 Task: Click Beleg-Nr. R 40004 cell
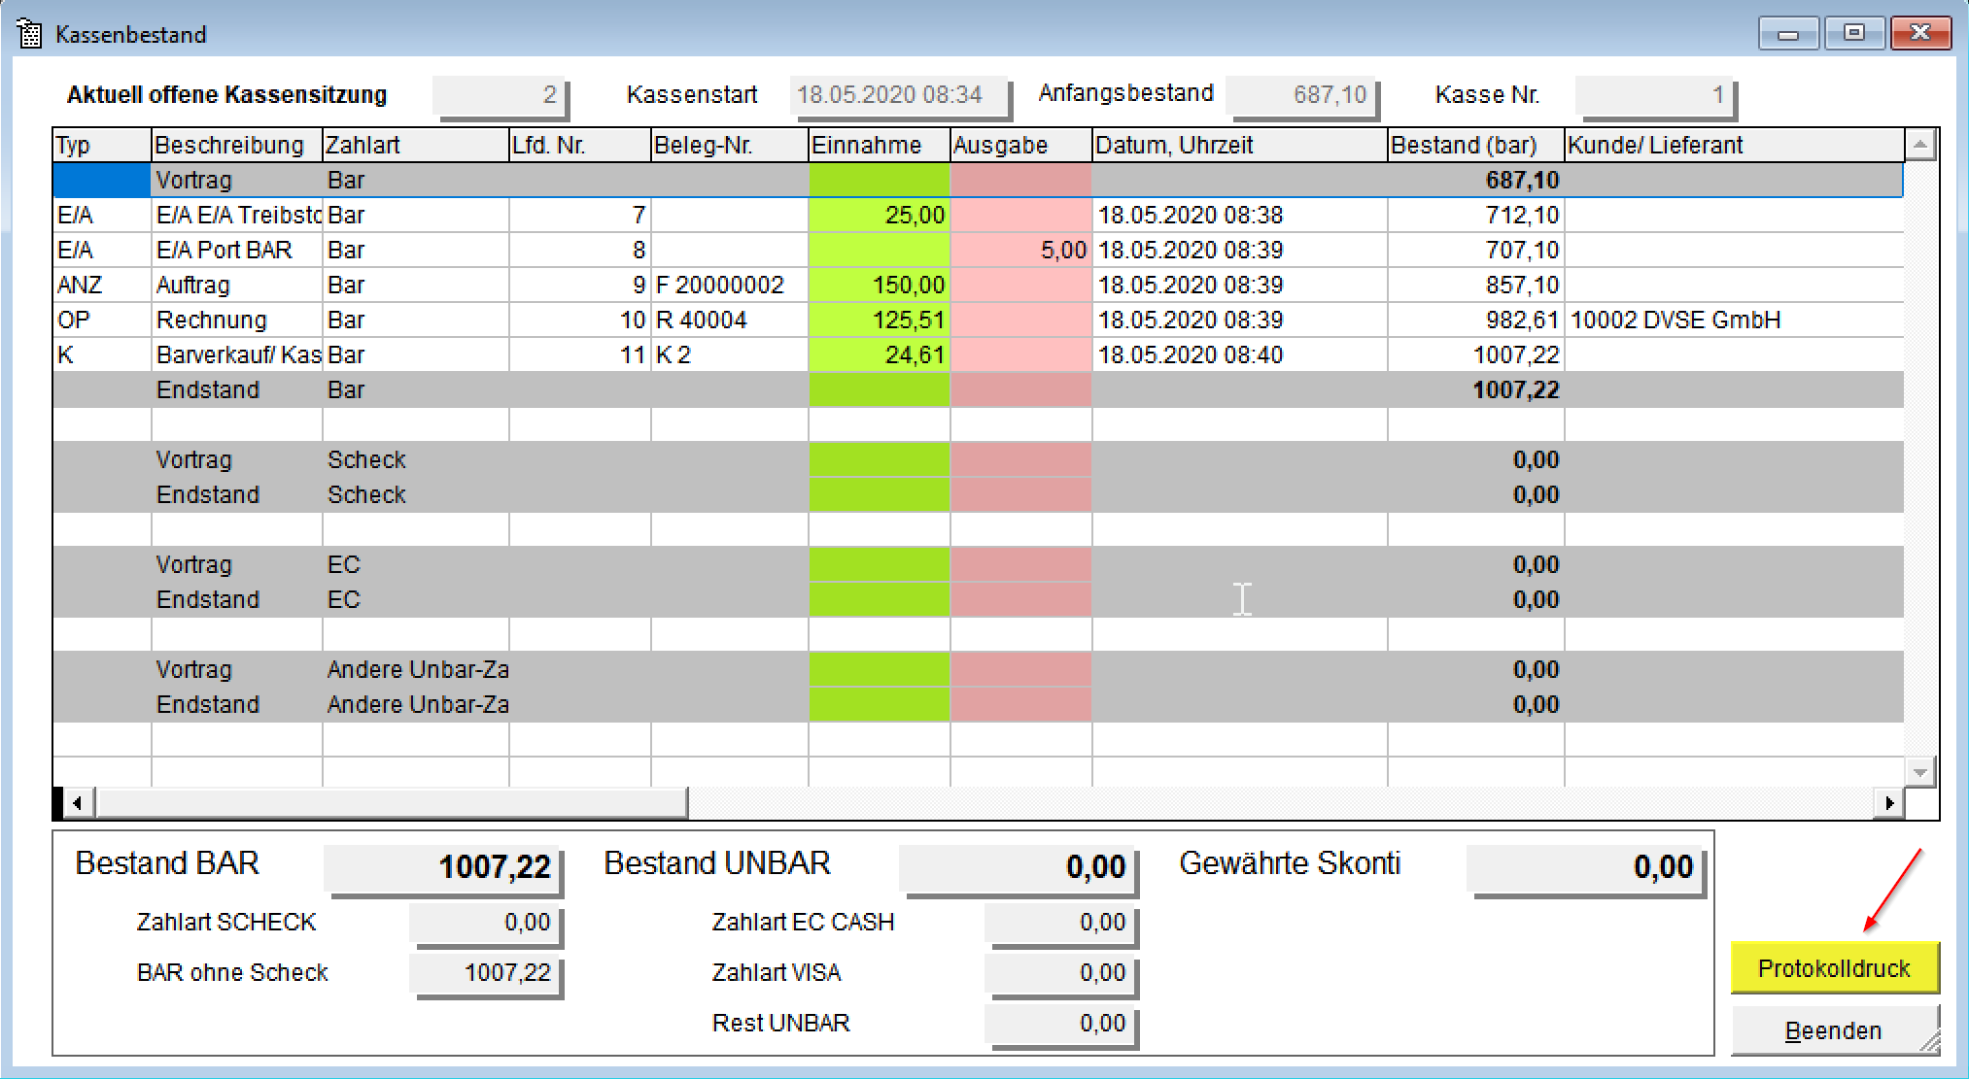pos(730,320)
